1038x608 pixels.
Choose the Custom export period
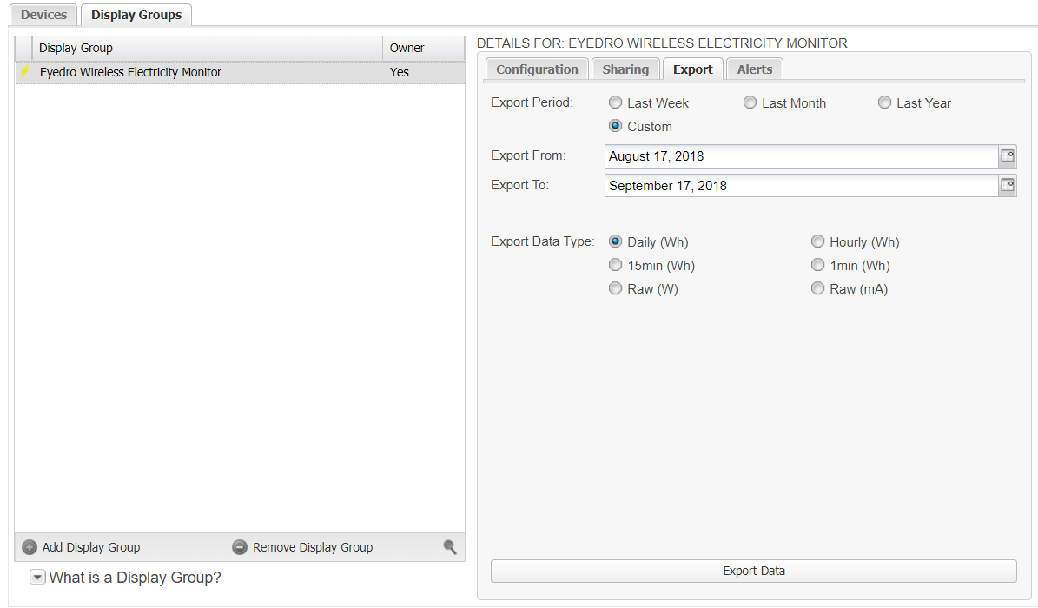click(616, 126)
